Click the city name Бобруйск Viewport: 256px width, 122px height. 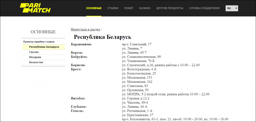tap(79, 57)
